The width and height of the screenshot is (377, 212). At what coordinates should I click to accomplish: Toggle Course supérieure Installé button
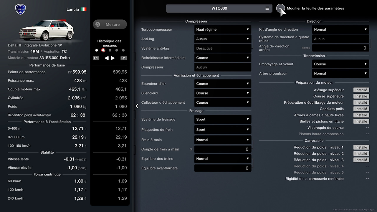click(x=361, y=96)
